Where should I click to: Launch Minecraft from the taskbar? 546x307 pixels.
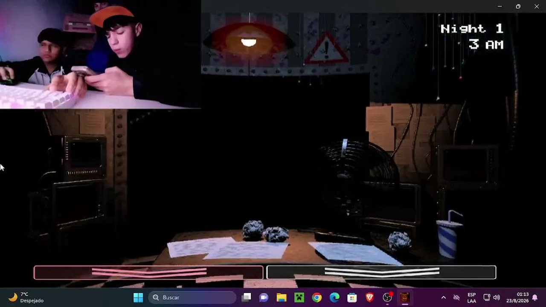299,297
